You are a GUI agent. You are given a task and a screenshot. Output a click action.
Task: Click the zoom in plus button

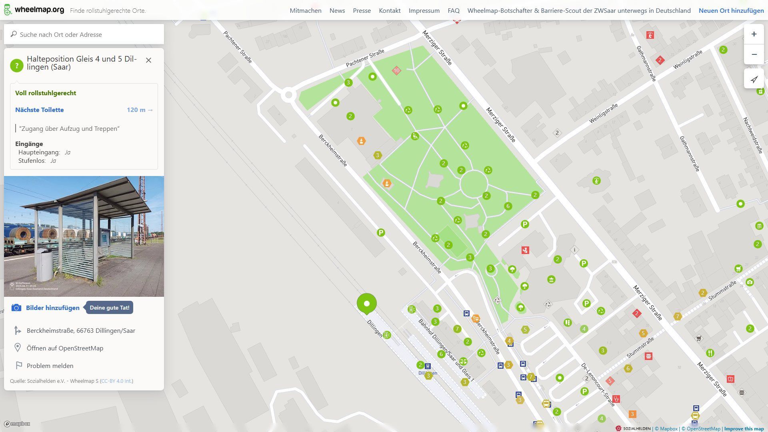754,34
